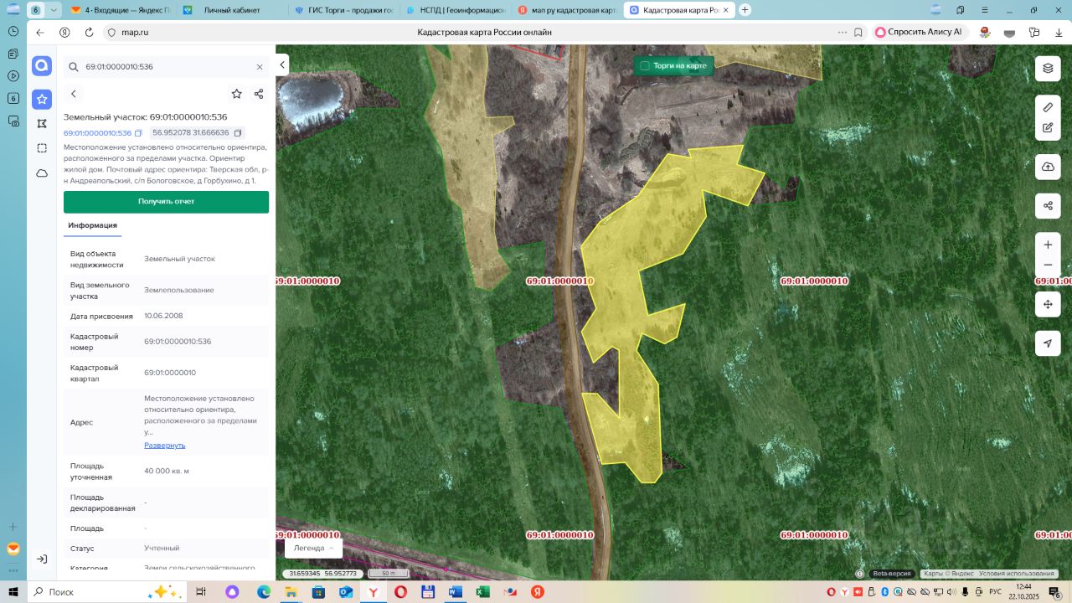Click the cloud upload map button

coord(1048,167)
